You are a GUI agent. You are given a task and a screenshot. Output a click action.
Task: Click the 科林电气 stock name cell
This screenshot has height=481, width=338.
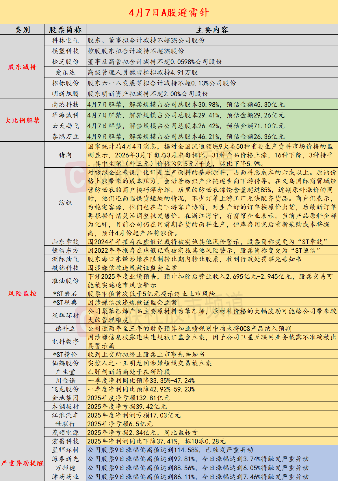pos(65,40)
